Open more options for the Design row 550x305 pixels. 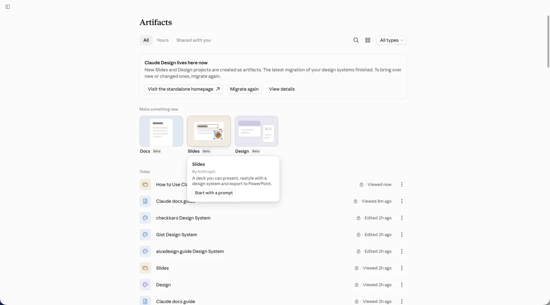point(402,285)
